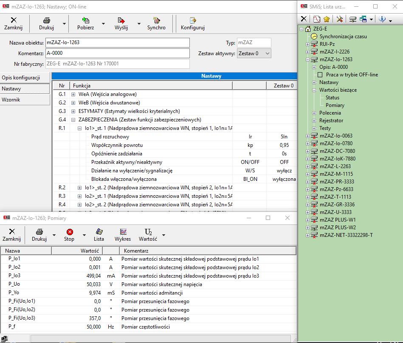Select Status in the device tree

pyautogui.click(x=333, y=98)
